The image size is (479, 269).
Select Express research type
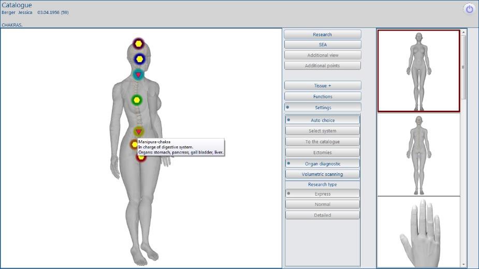coord(323,194)
